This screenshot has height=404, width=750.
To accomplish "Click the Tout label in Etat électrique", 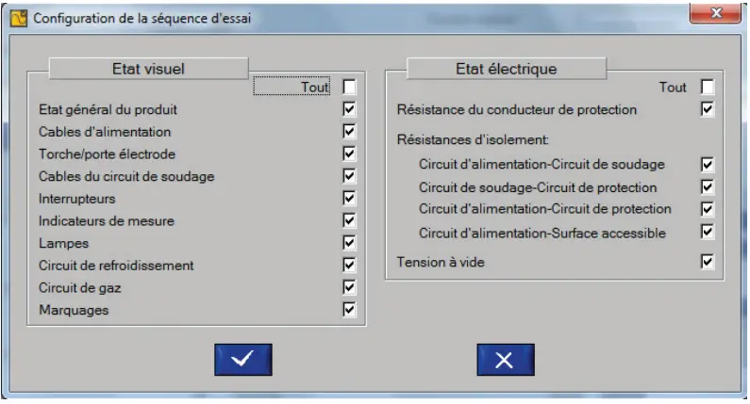I will coord(673,87).
